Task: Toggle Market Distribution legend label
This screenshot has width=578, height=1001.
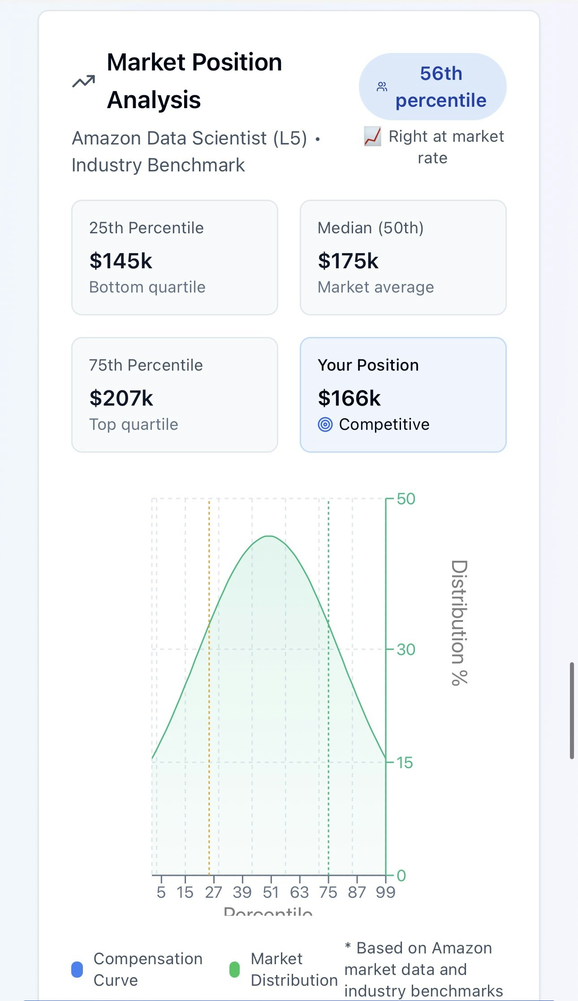Action: click(294, 969)
